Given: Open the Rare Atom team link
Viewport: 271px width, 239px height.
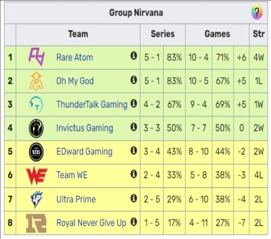Looking at the screenshot, I should pyautogui.click(x=75, y=58).
